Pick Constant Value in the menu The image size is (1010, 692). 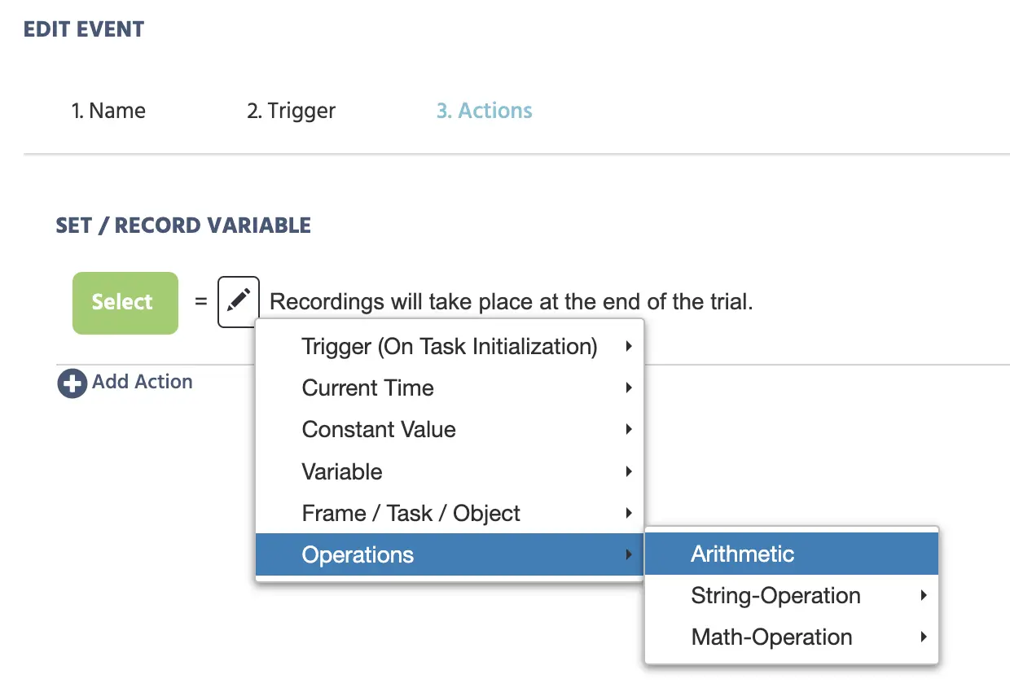(379, 430)
